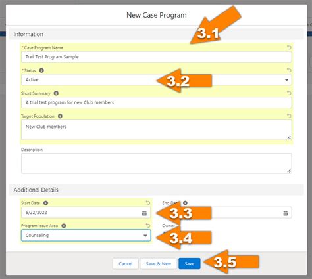
Task: Revert the Start Date value
Action: 148,203
